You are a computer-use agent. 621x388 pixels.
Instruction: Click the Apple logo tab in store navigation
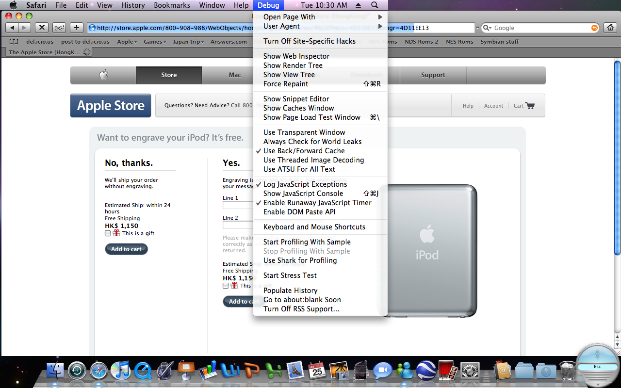(x=103, y=75)
